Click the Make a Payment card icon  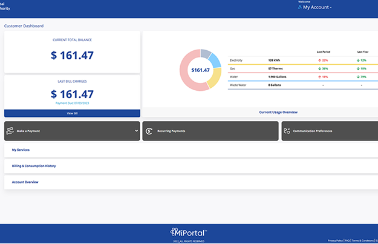(x=10, y=131)
